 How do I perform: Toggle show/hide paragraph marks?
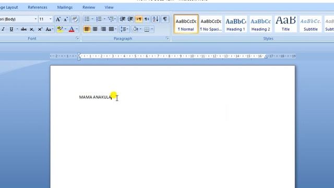pyautogui.click(x=165, y=19)
